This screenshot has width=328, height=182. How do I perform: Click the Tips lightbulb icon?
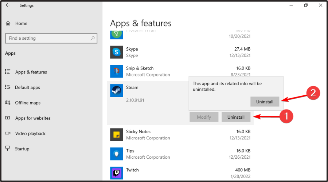[x=117, y=154]
